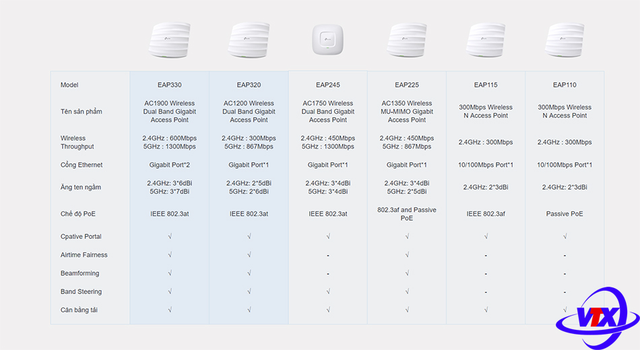Click EAP245 Airtime Fairness dash cell
Image resolution: width=640 pixels, height=350 pixels.
pos(328,255)
